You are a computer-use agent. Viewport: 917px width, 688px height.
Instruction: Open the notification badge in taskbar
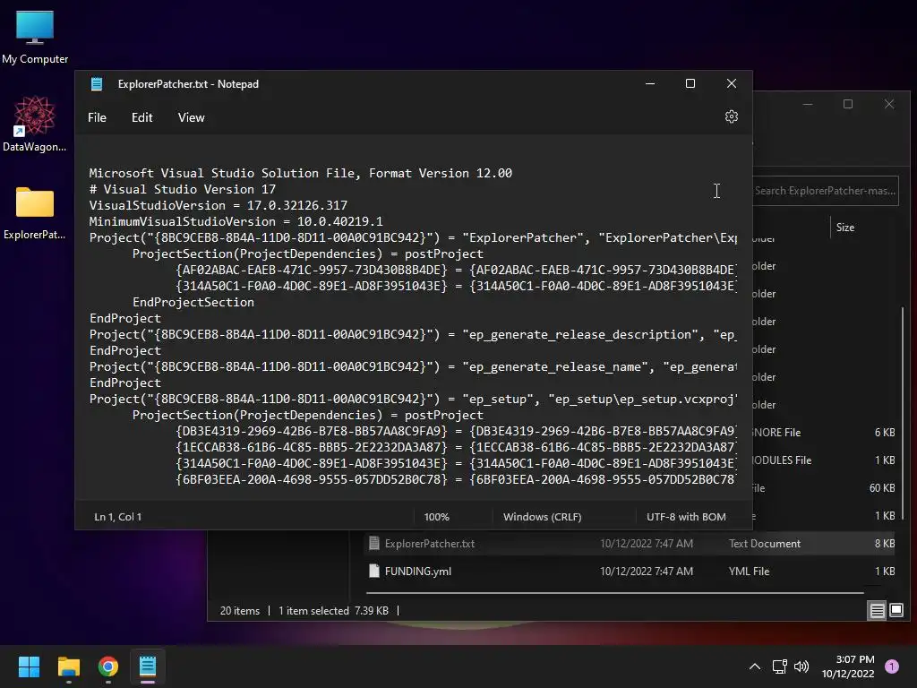click(892, 666)
